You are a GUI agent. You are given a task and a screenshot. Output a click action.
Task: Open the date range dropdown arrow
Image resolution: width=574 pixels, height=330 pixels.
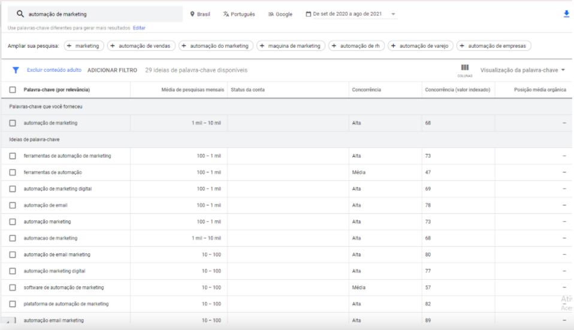[x=393, y=14]
